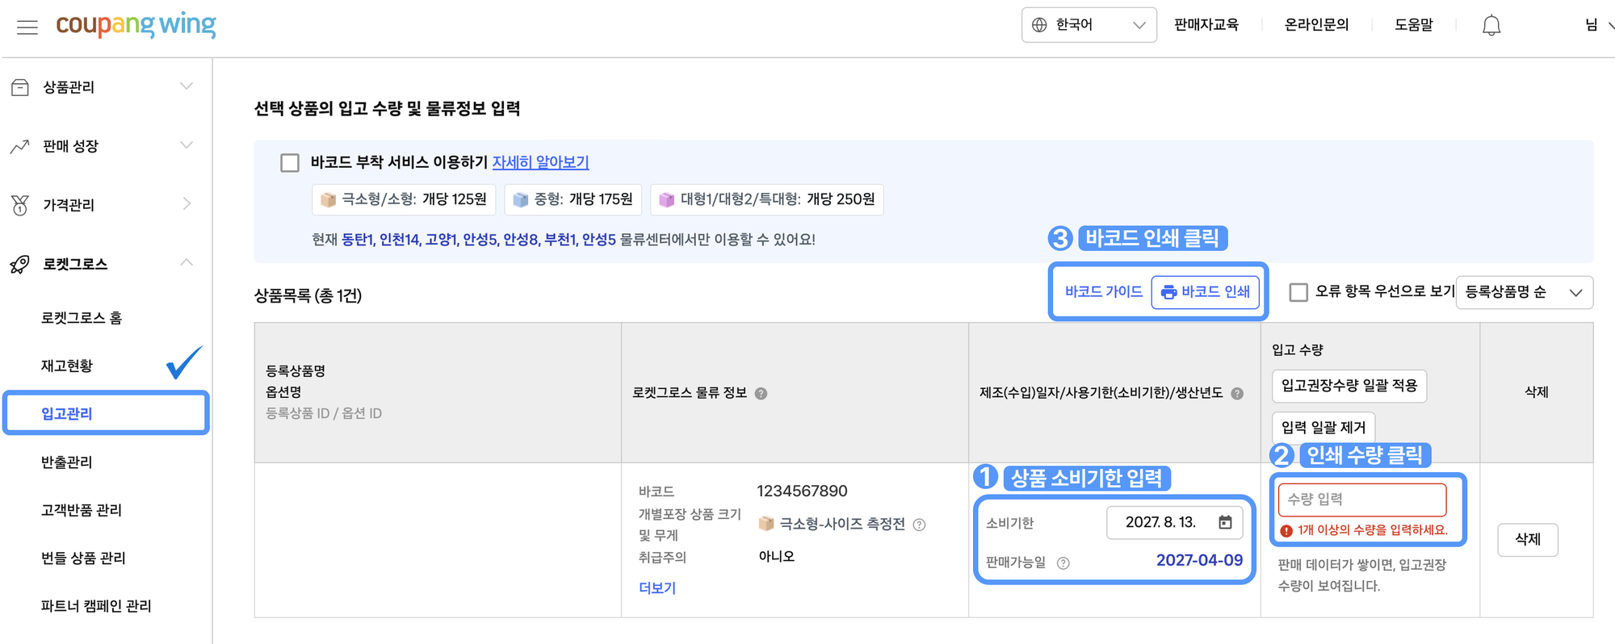Click the 더보기 link

657,588
